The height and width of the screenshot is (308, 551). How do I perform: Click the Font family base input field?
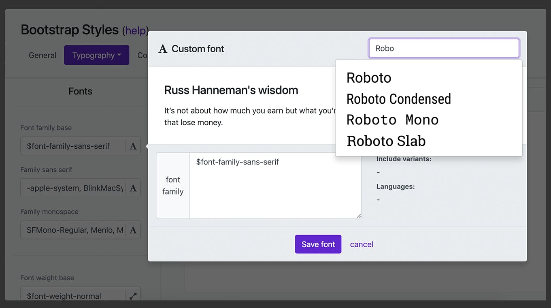coord(73,146)
